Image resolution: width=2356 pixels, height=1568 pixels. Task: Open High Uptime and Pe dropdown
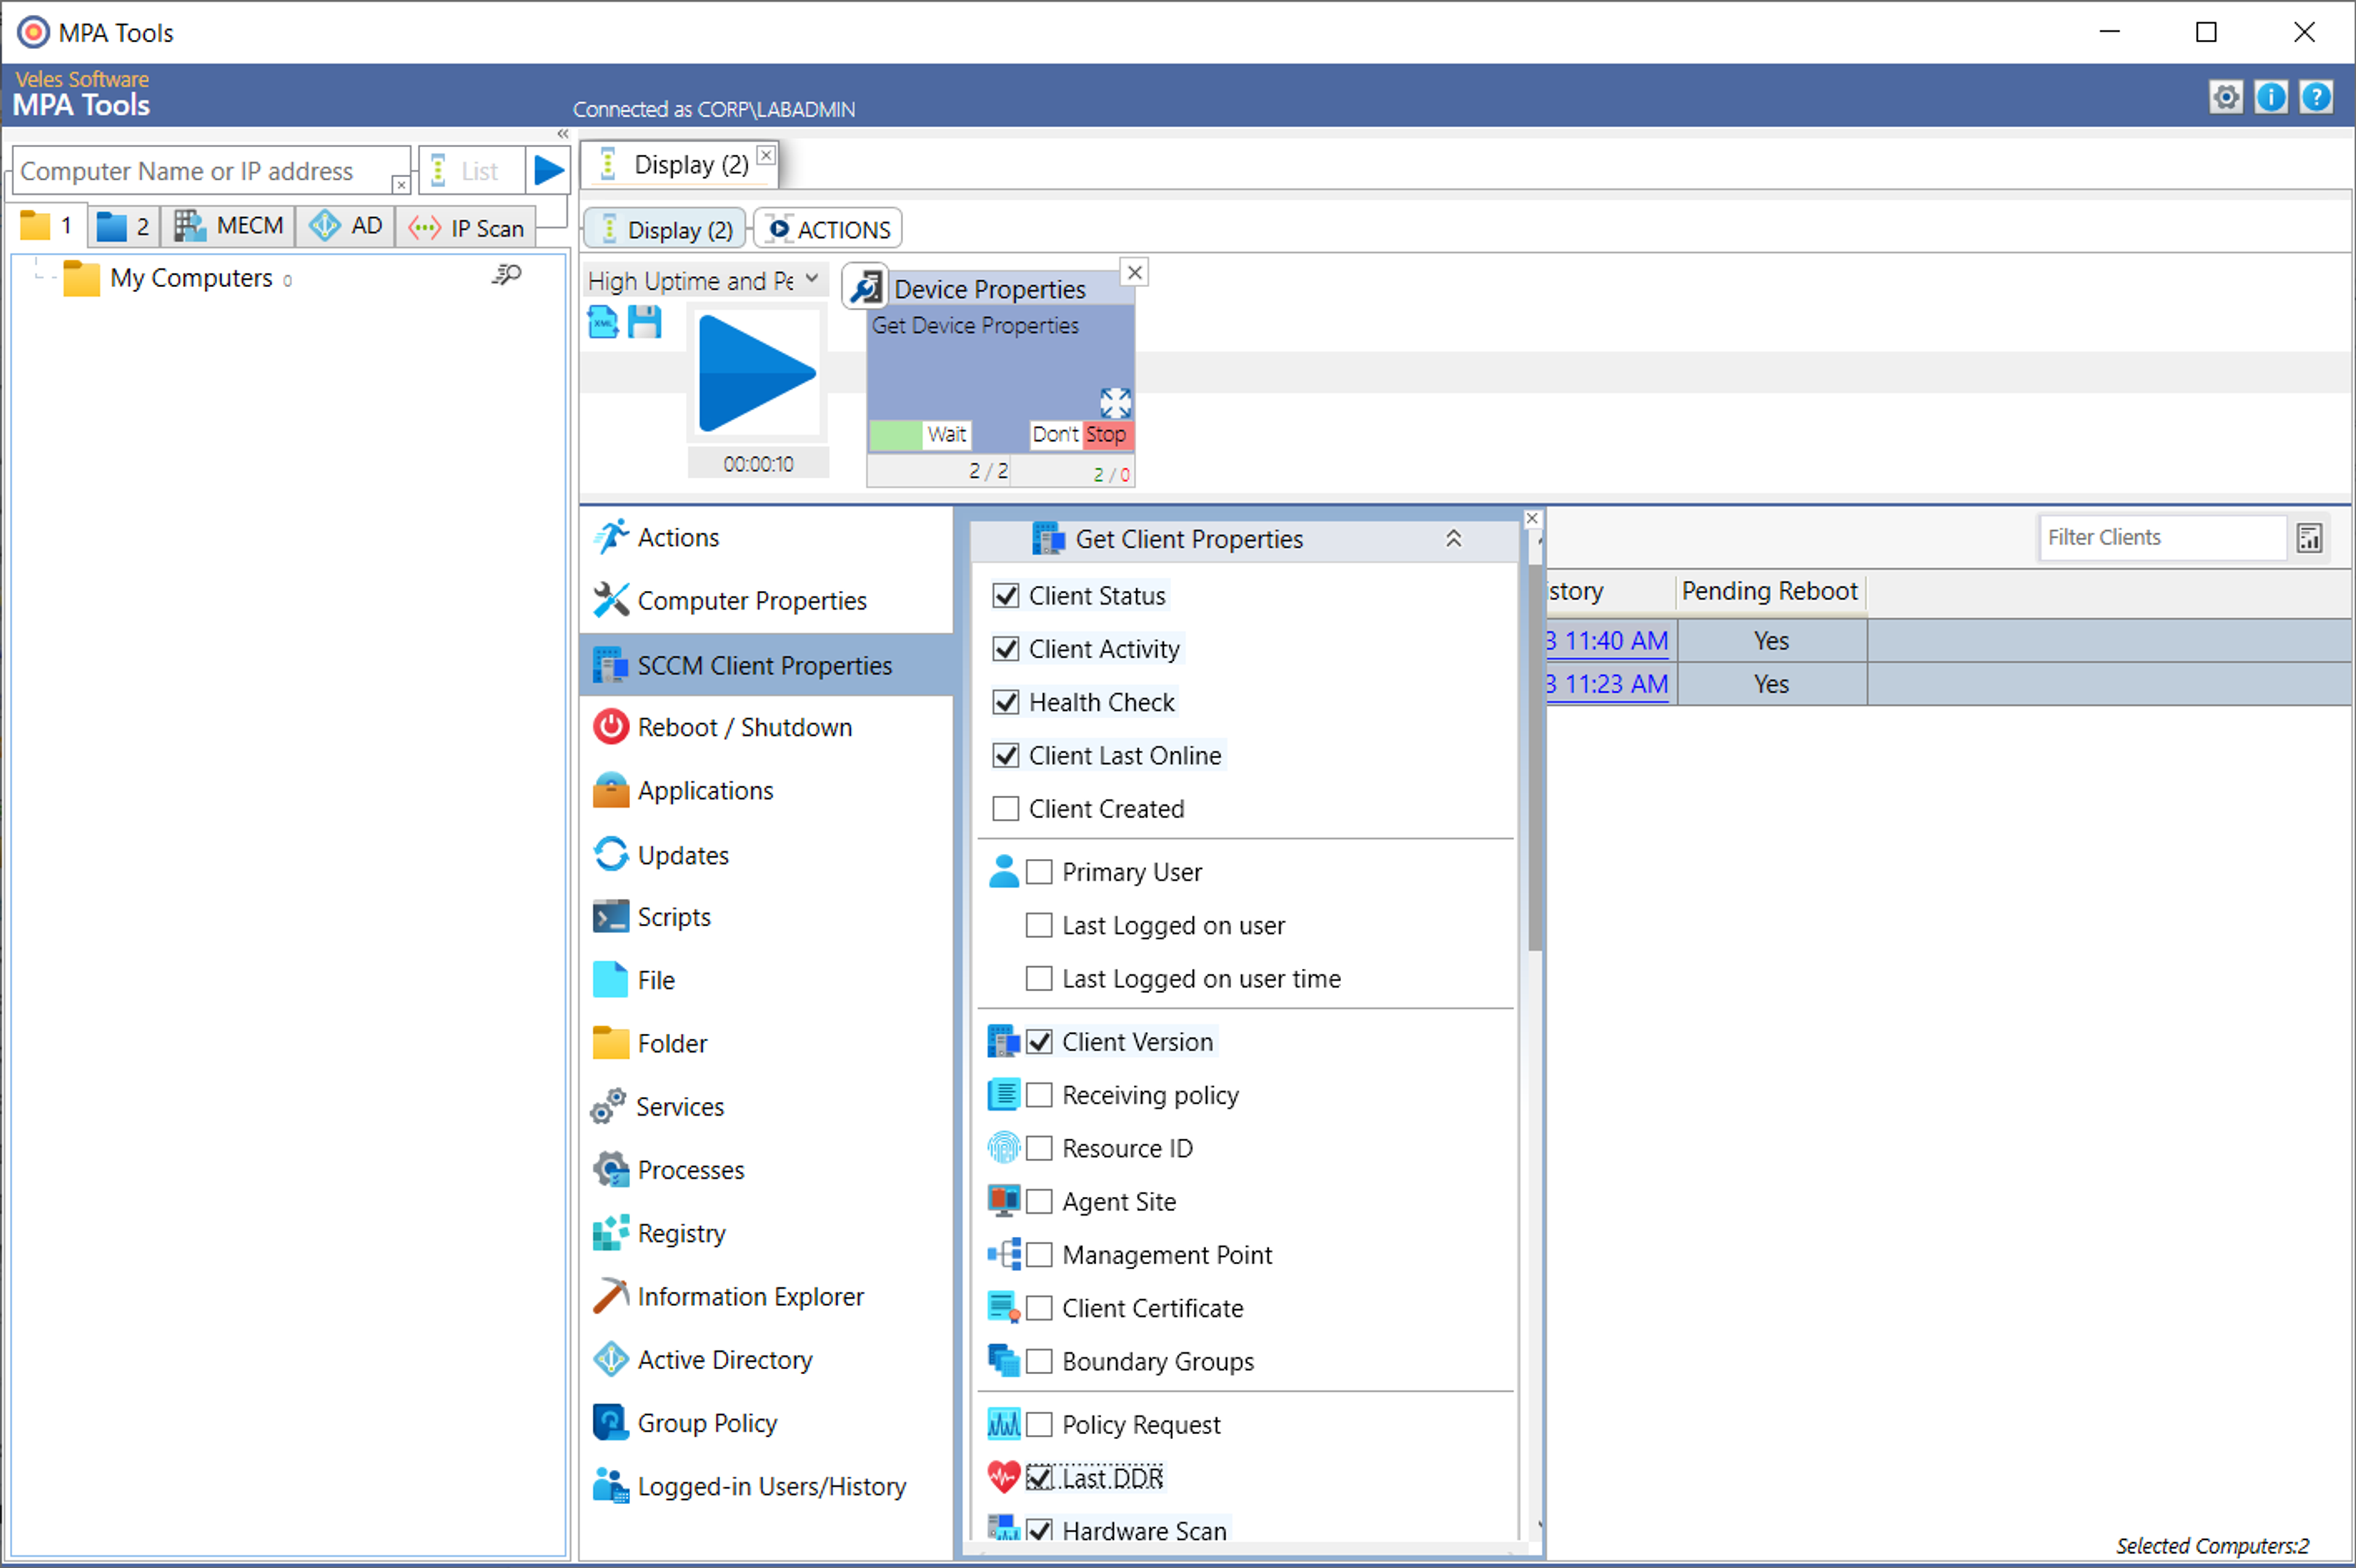click(x=705, y=280)
